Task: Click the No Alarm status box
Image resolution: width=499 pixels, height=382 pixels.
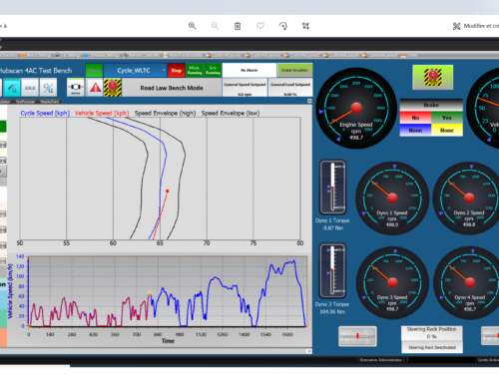Action: tap(249, 71)
